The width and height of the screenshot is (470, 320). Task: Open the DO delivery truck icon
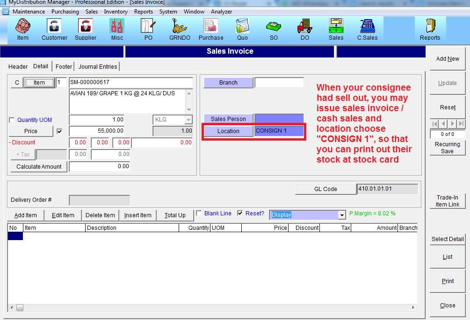tap(304, 29)
